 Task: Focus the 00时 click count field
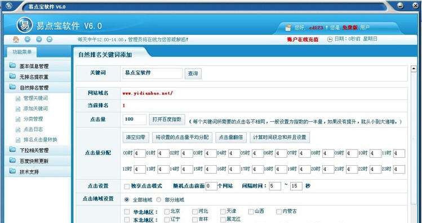point(140,153)
